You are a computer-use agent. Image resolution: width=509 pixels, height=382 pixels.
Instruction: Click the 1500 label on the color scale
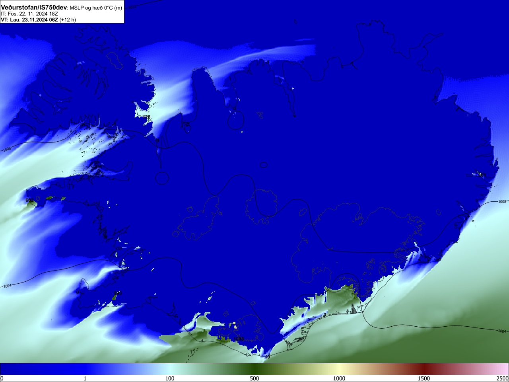(x=424, y=378)
